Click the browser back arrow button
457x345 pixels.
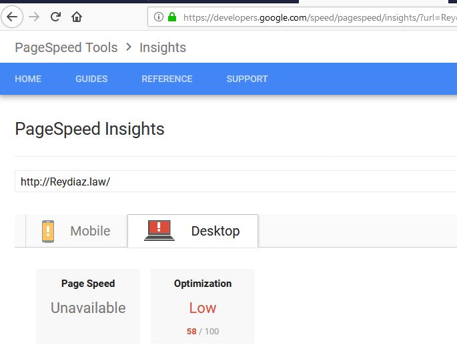pos(12,17)
